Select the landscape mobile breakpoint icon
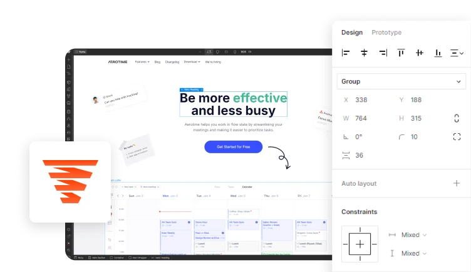The image size is (471, 272). [226, 52]
